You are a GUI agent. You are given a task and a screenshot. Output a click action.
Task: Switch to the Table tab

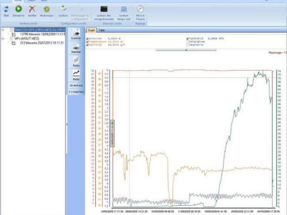(101, 30)
